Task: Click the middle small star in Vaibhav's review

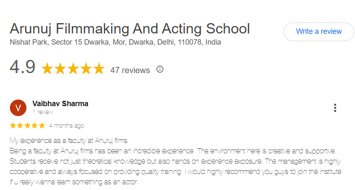Action: click(x=27, y=125)
